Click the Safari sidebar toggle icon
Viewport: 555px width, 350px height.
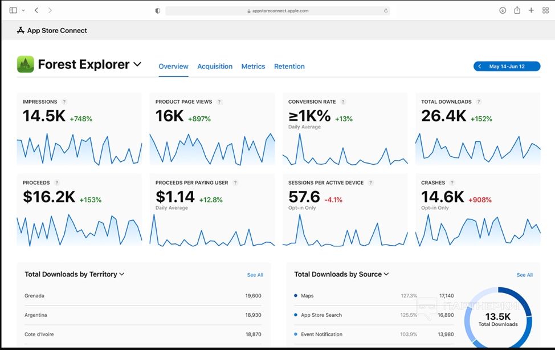point(13,10)
